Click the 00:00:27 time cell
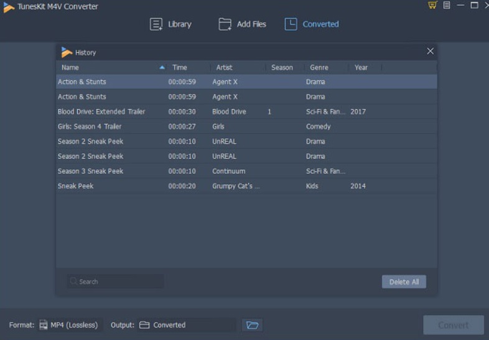The height and width of the screenshot is (340, 489). [x=182, y=126]
